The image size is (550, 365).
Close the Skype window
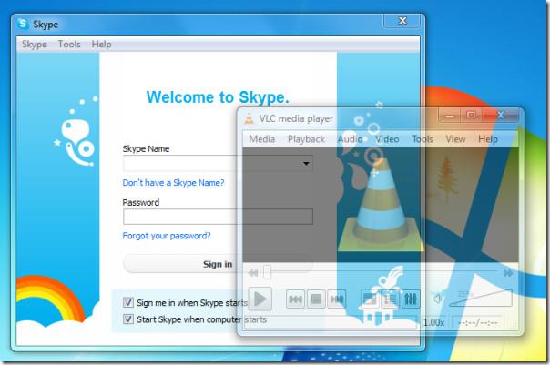tap(402, 21)
